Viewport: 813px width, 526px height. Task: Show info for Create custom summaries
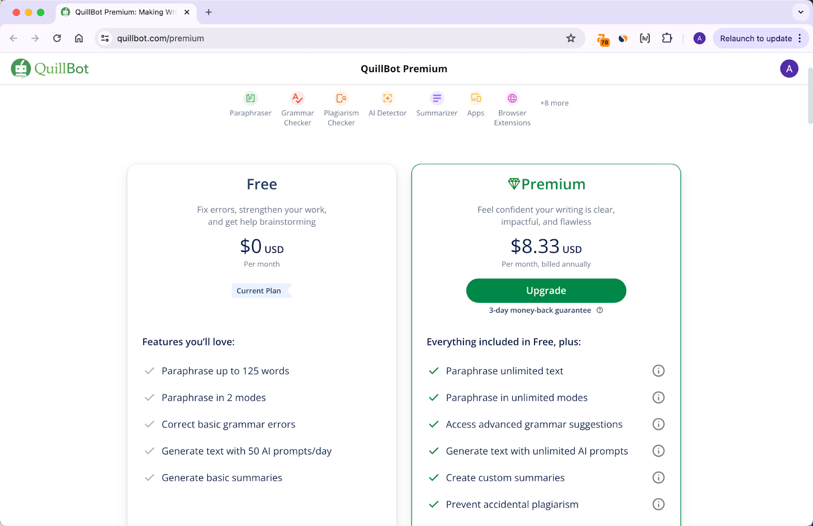pyautogui.click(x=658, y=478)
